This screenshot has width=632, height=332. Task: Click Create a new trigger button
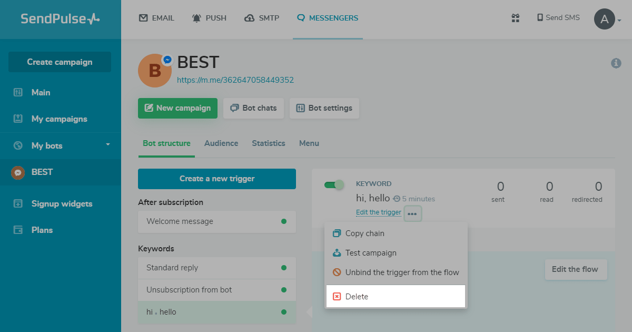tap(217, 179)
